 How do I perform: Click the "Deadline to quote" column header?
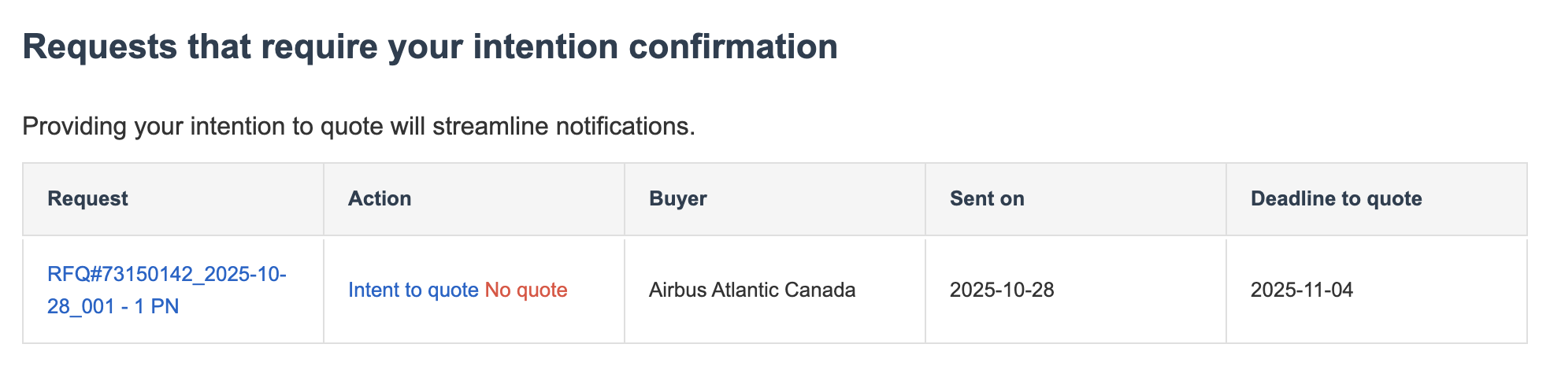[x=1336, y=199]
